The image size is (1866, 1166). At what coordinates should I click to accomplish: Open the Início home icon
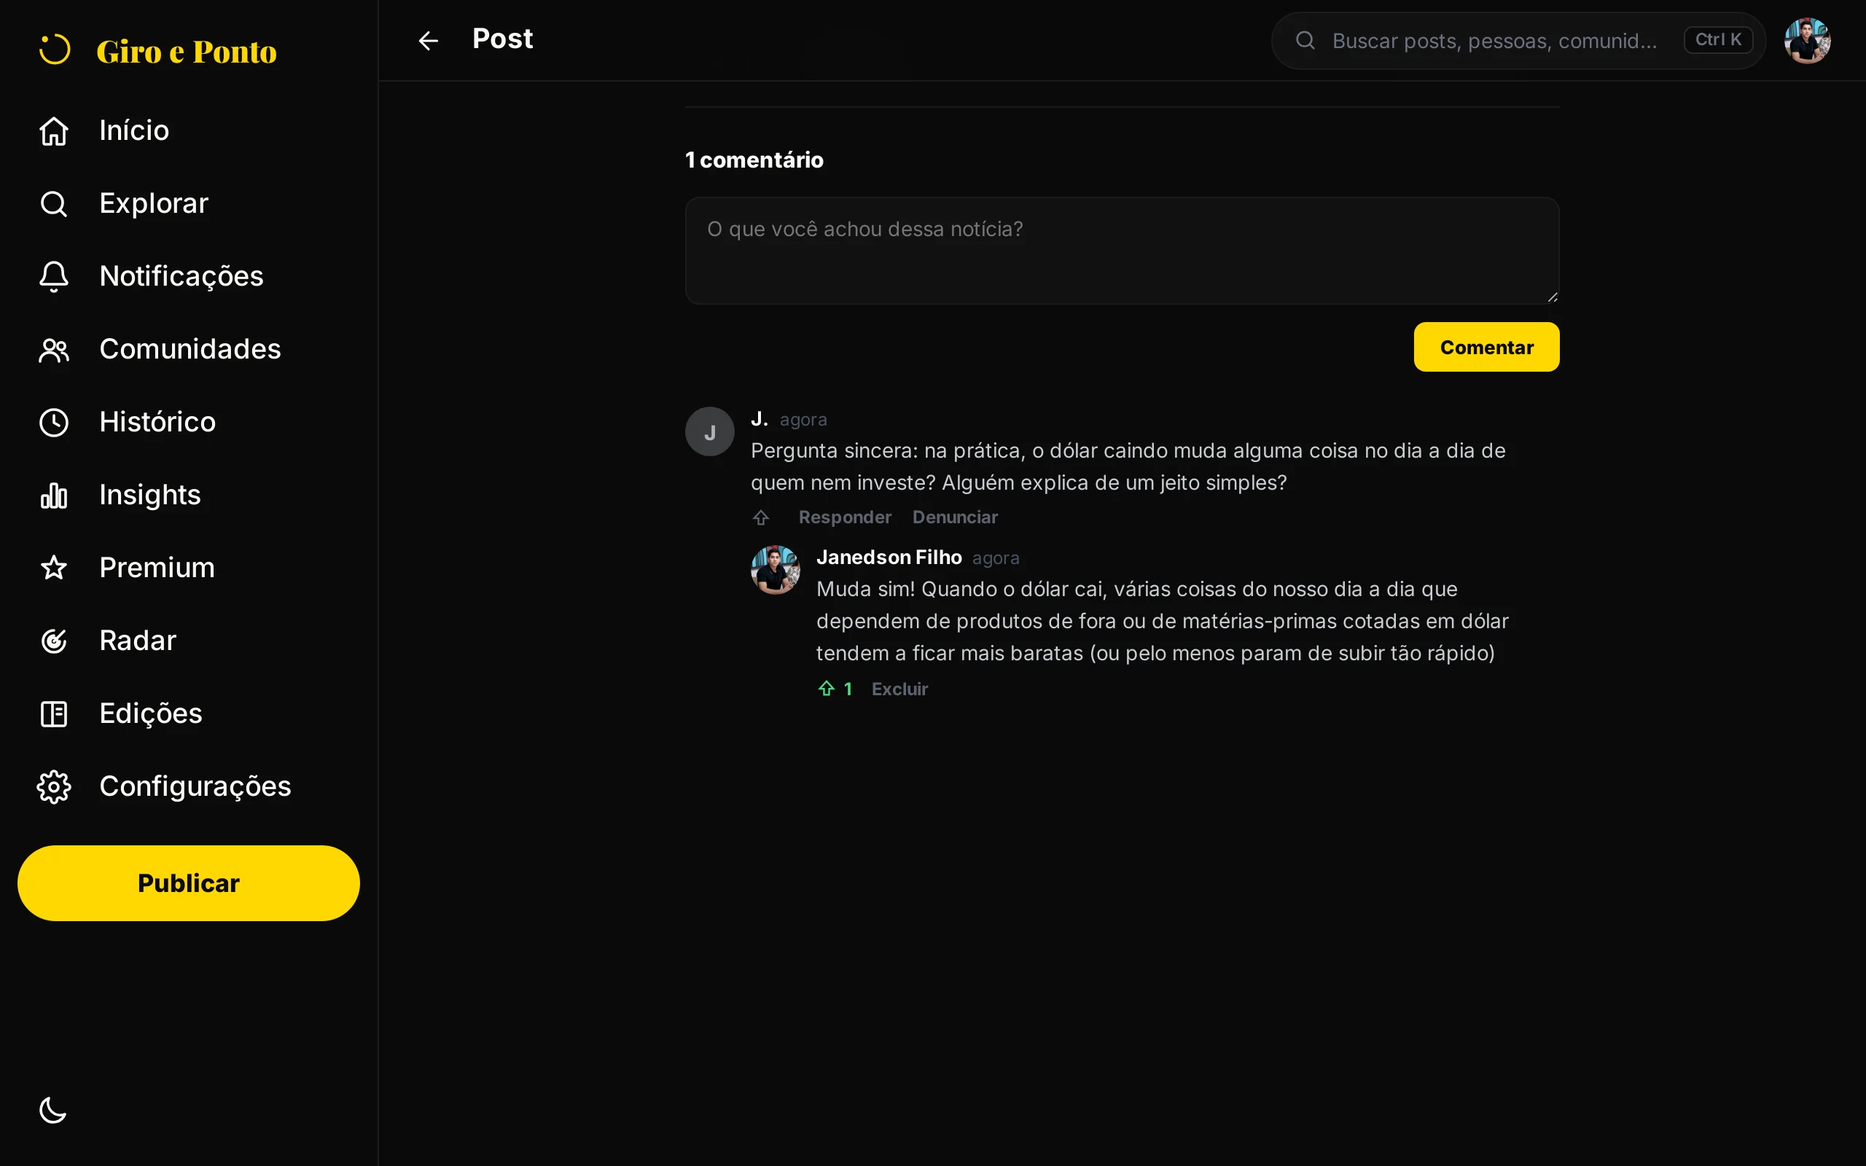(x=54, y=131)
